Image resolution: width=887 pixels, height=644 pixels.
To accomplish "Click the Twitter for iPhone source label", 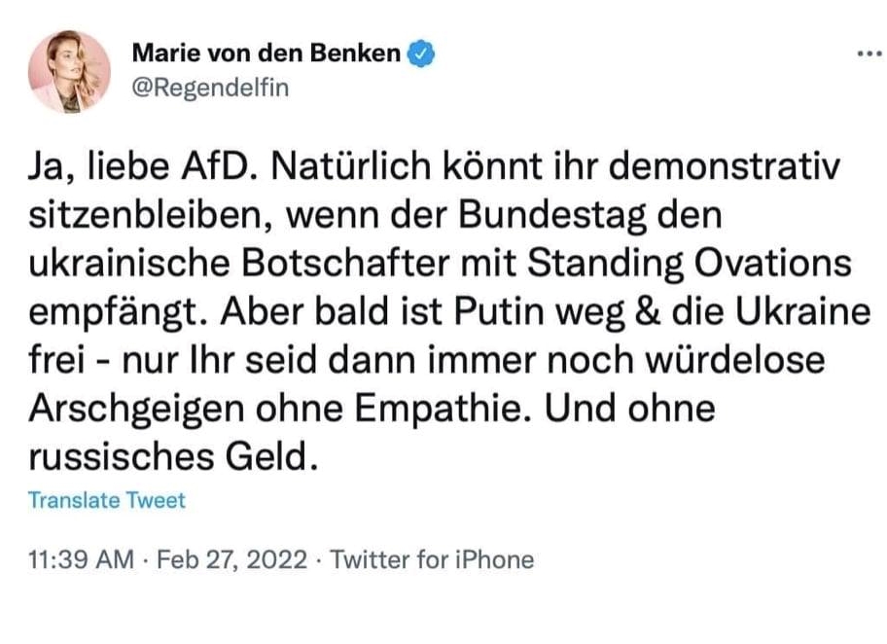I will 433,560.
